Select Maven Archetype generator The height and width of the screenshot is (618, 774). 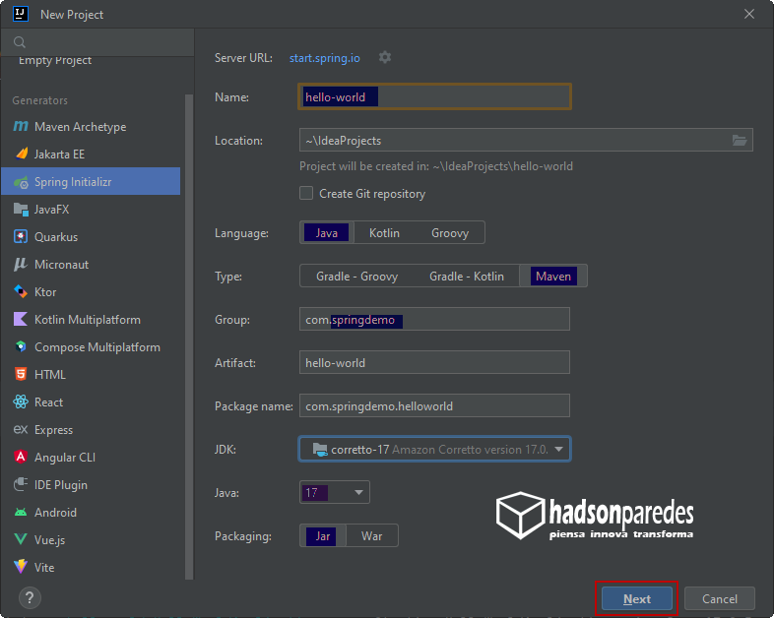[x=91, y=127]
